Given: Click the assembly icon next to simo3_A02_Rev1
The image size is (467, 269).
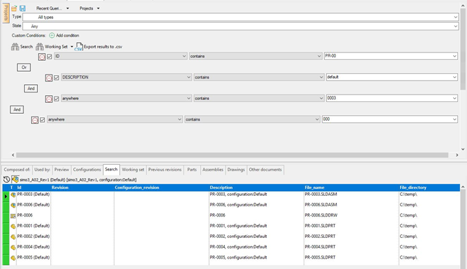Looking at the screenshot, I should pyautogui.click(x=15, y=179).
